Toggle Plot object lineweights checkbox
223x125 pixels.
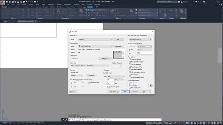pyautogui.click(x=130, y=62)
